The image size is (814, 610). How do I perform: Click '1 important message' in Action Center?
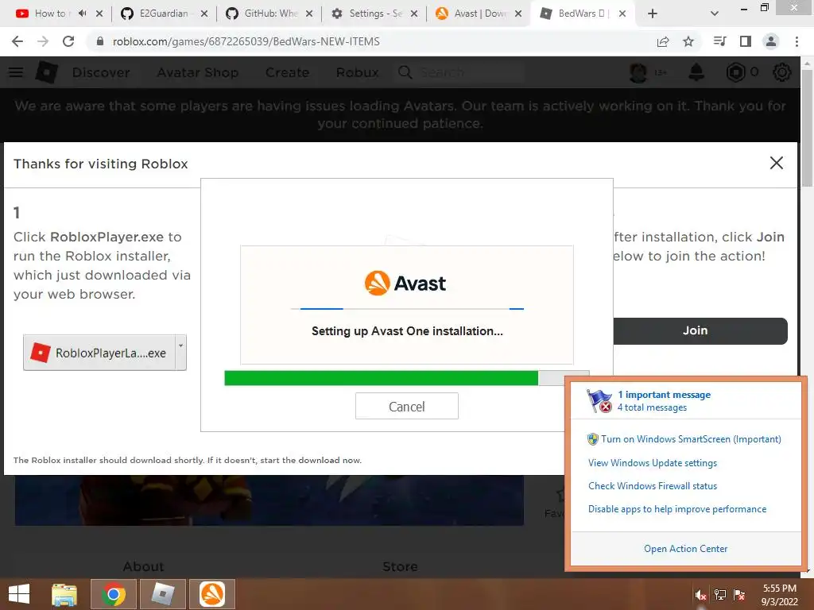664,395
